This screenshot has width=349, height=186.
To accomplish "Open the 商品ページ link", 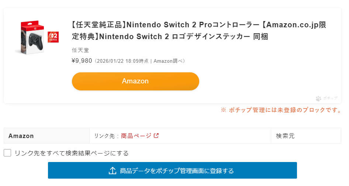I will [136, 136].
